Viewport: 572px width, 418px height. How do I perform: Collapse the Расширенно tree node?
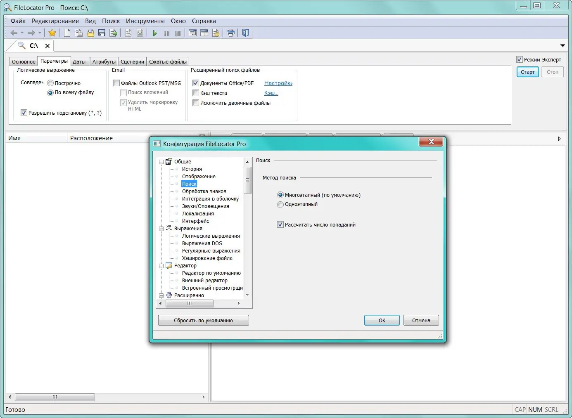pos(161,295)
